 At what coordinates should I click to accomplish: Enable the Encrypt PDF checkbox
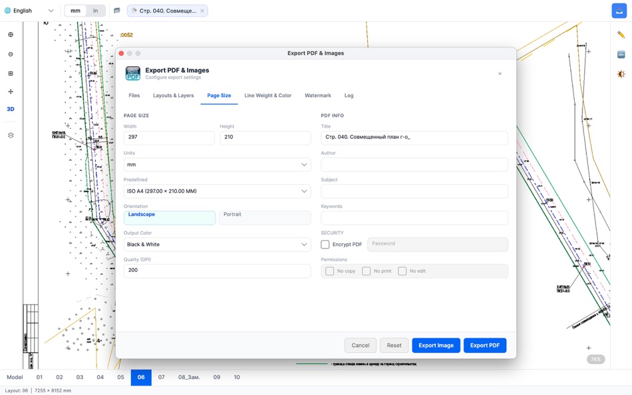325,244
